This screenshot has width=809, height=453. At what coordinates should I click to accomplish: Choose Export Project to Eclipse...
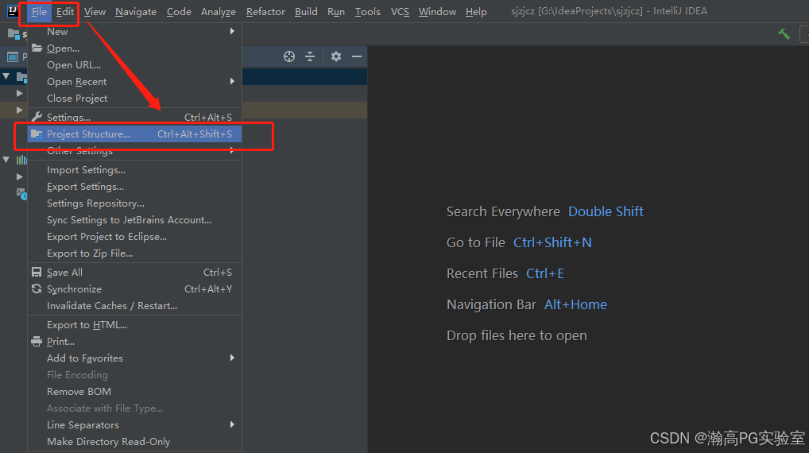(134, 236)
